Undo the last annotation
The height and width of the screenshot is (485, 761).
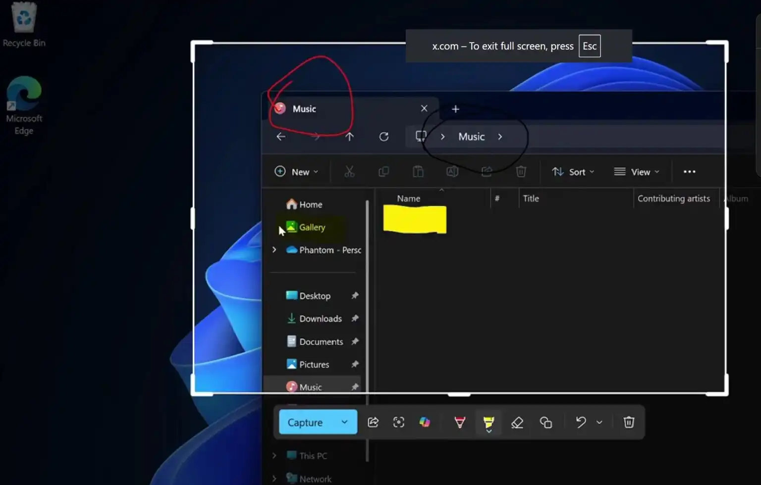click(x=580, y=422)
